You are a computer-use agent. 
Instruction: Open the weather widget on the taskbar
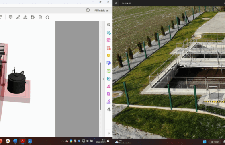click(123, 142)
